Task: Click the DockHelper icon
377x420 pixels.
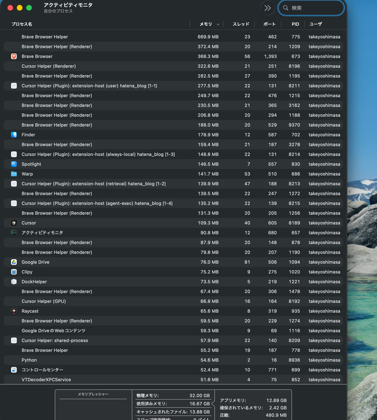Action: 14,282
